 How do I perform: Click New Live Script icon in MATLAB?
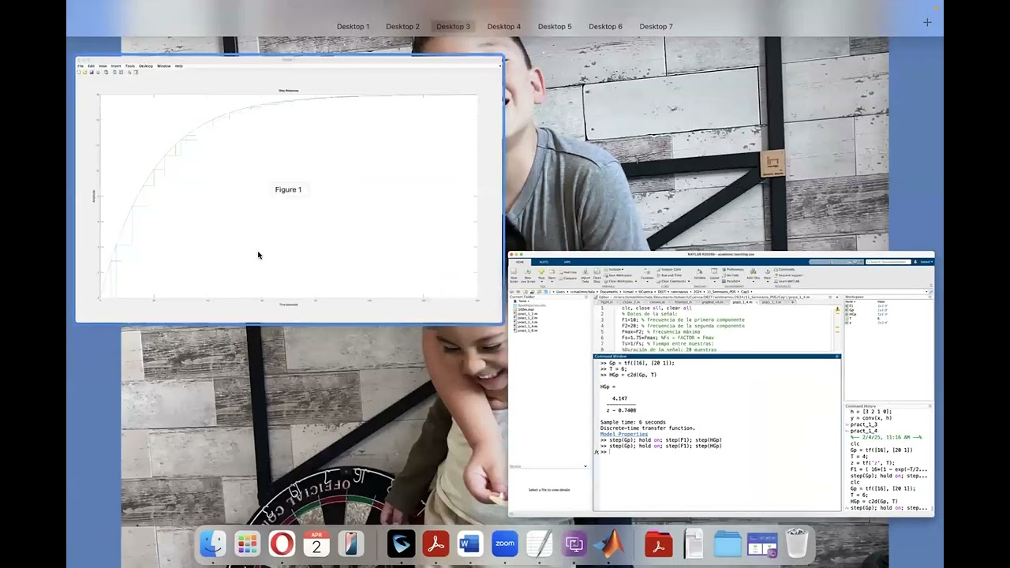coord(528,276)
